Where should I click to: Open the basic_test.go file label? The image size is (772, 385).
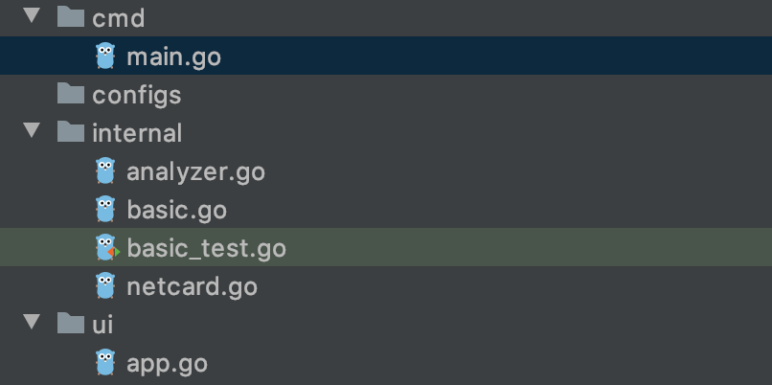(206, 249)
